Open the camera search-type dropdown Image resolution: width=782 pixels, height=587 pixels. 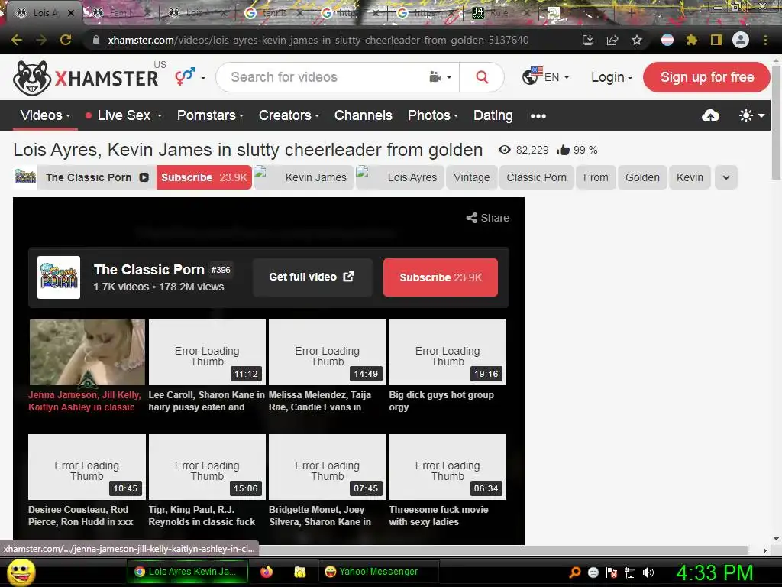(441, 77)
